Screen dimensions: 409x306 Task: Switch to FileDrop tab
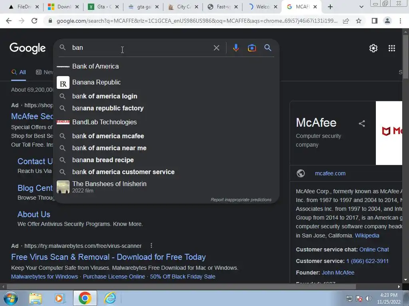23,7
